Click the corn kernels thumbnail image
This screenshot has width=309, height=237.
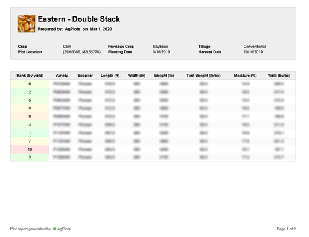click(26, 24)
